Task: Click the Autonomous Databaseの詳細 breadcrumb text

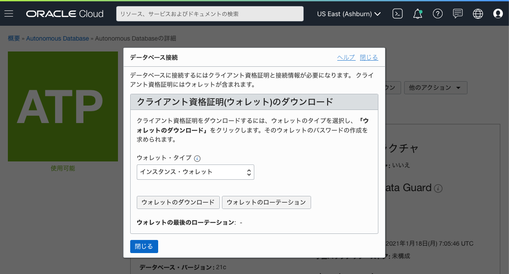Action: point(135,38)
